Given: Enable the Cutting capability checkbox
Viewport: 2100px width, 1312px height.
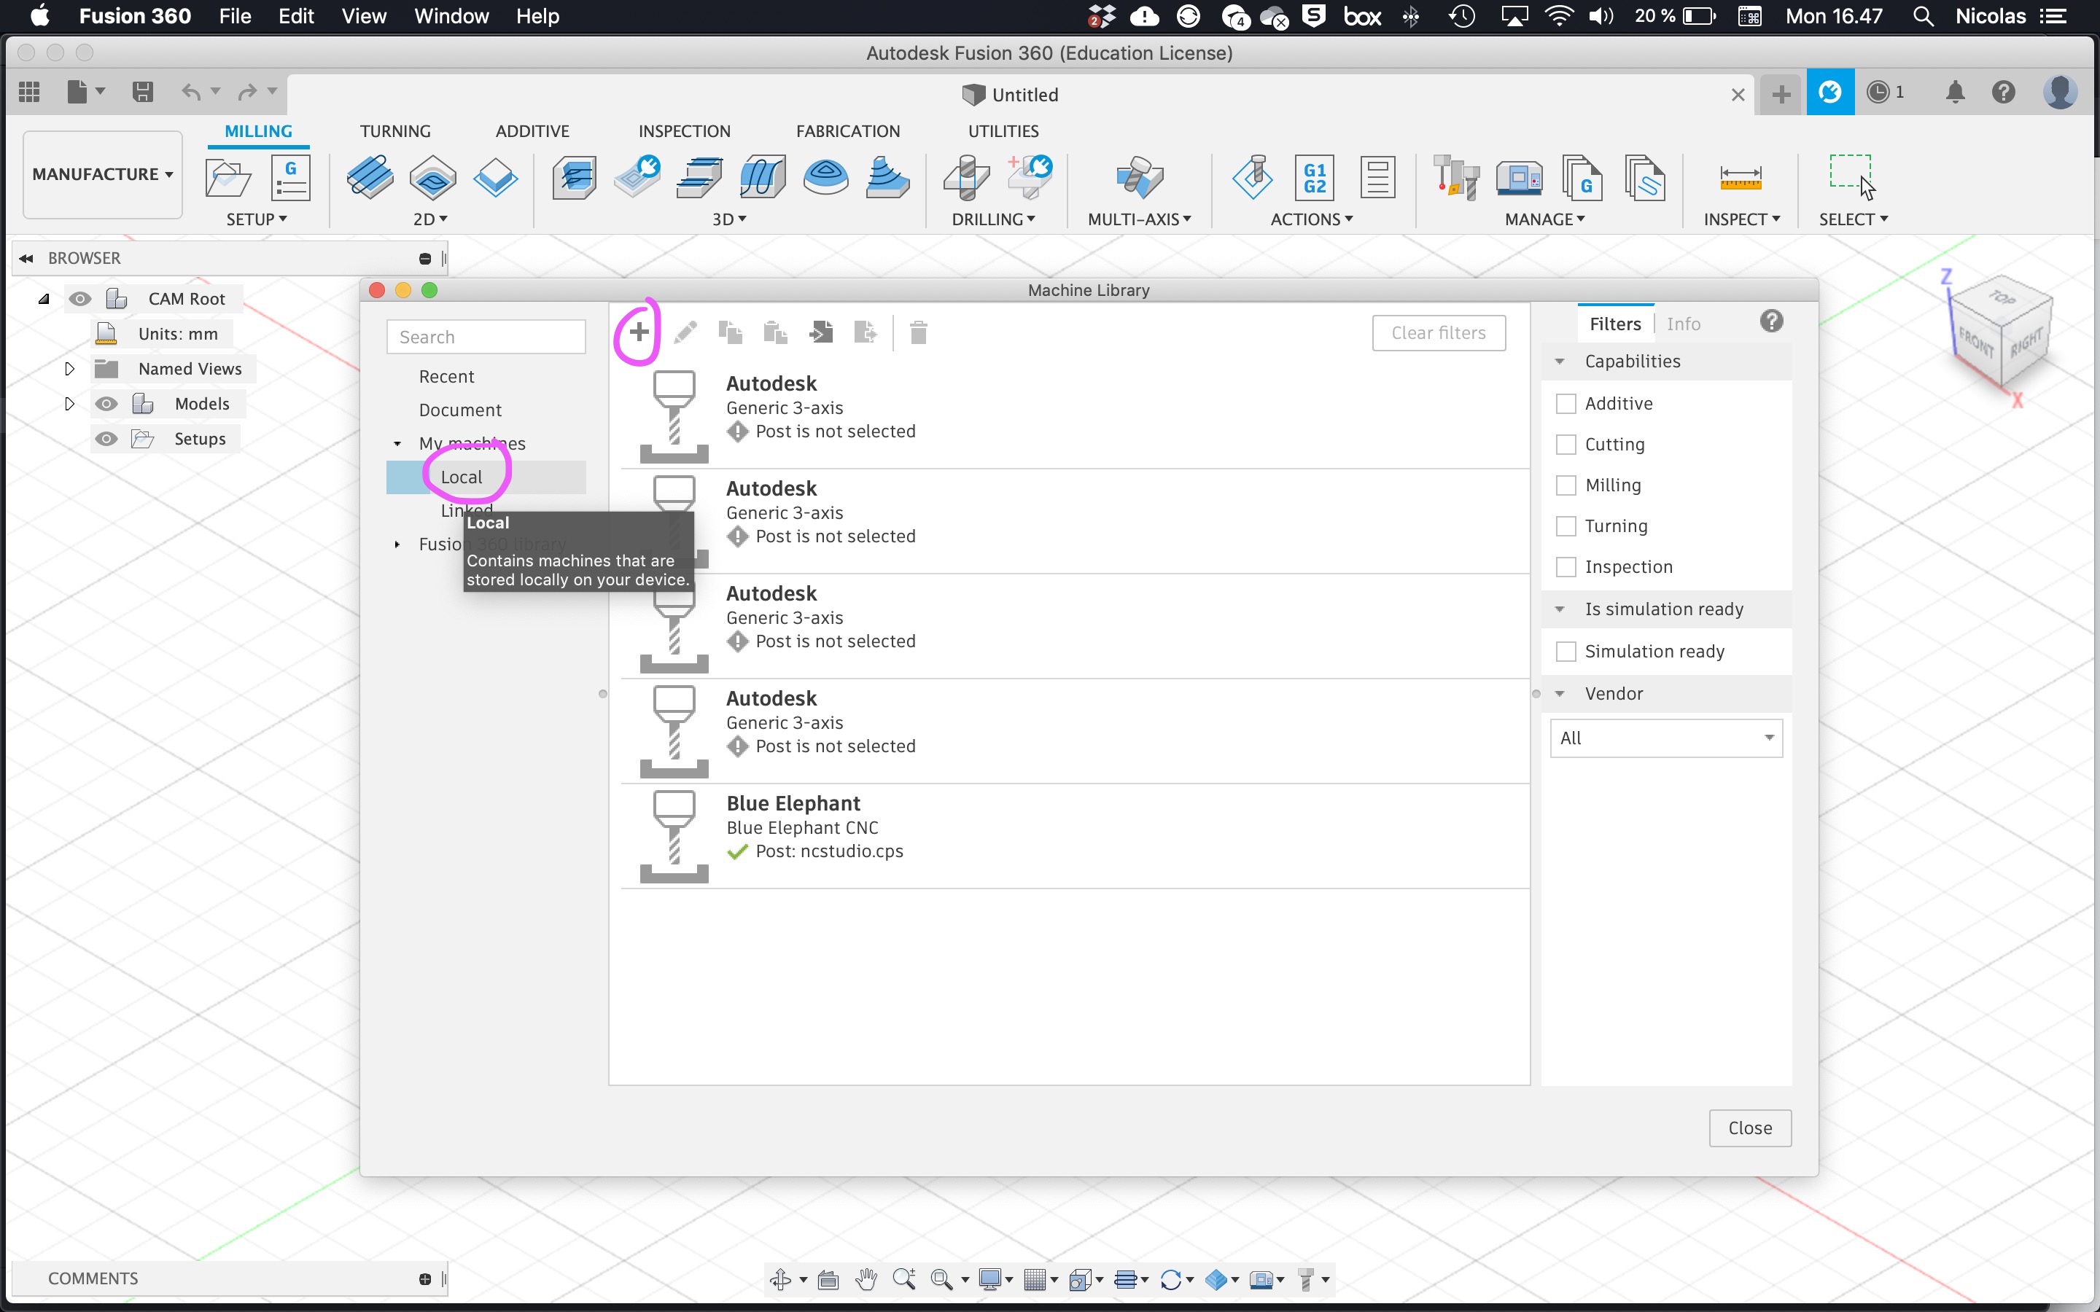Looking at the screenshot, I should click(1566, 445).
